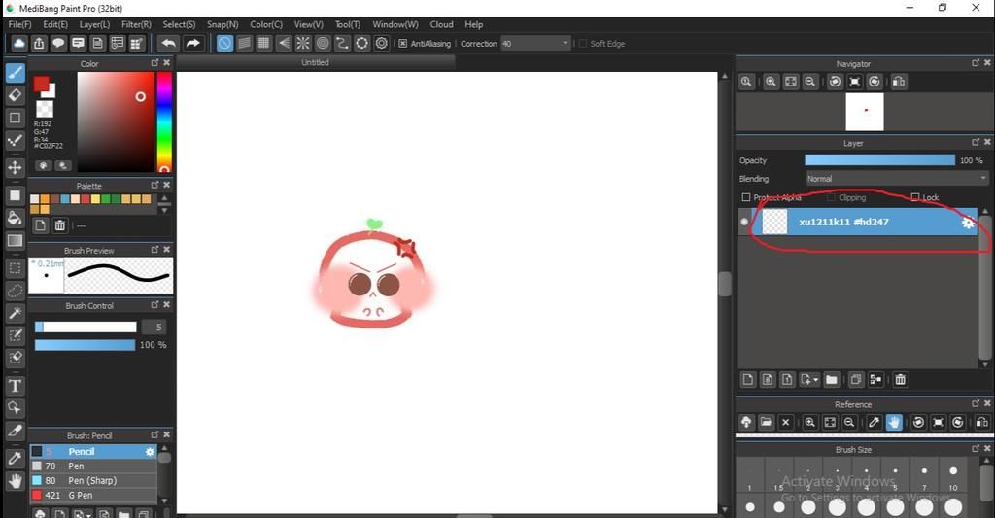Select the Eyedropper tool
This screenshot has width=995, height=518.
pos(16,459)
